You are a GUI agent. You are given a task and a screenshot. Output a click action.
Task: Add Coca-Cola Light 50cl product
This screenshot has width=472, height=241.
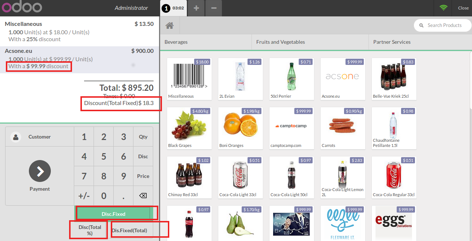coord(292,177)
